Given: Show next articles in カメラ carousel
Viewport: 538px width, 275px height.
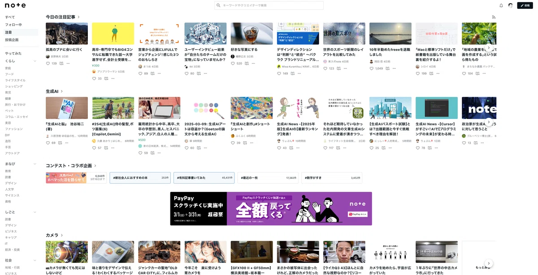Looking at the screenshot, I should 489,263.
